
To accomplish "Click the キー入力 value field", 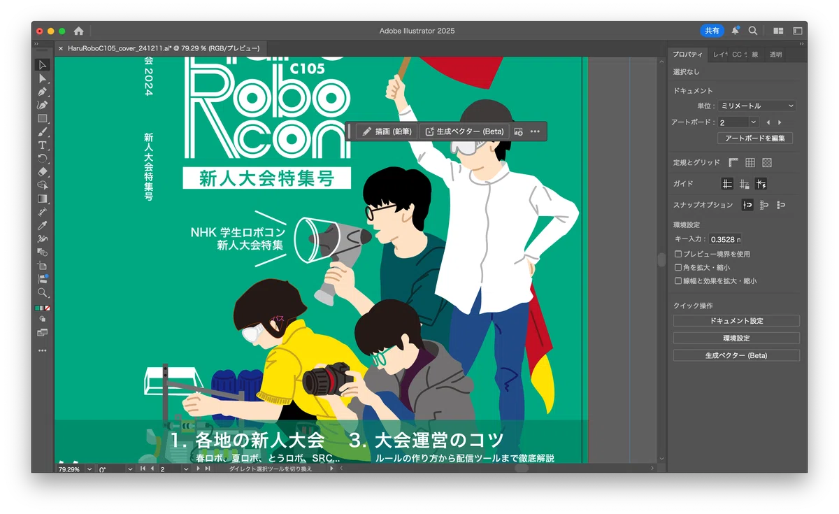I will click(x=725, y=239).
